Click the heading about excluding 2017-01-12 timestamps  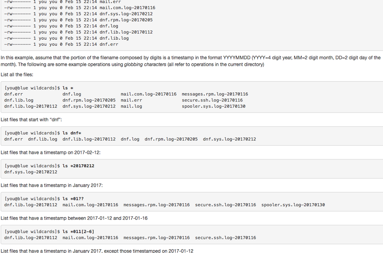(x=97, y=251)
